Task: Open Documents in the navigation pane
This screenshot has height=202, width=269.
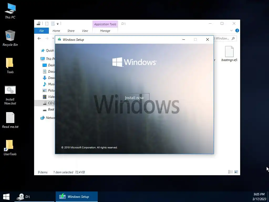Action: coord(49,72)
